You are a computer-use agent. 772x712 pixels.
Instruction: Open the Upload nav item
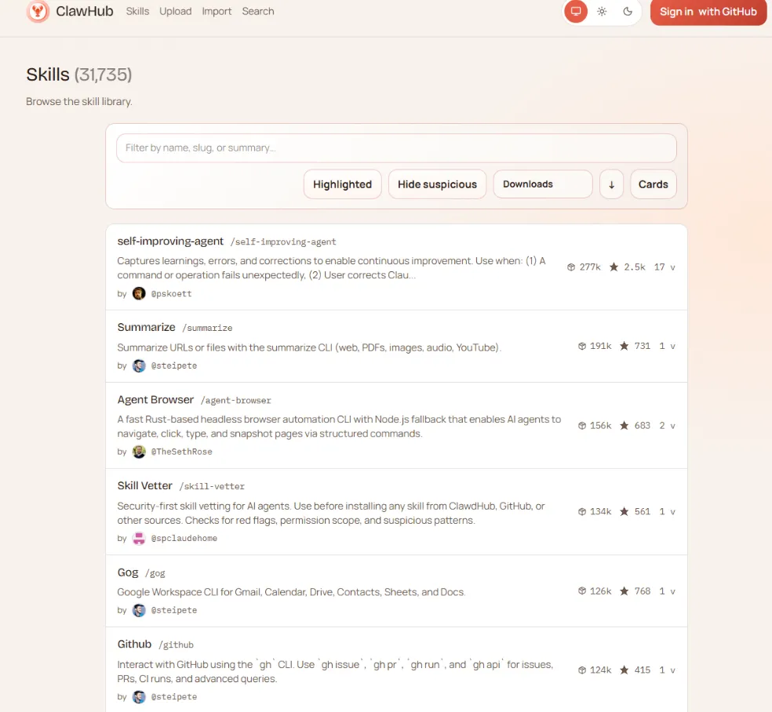click(x=175, y=11)
